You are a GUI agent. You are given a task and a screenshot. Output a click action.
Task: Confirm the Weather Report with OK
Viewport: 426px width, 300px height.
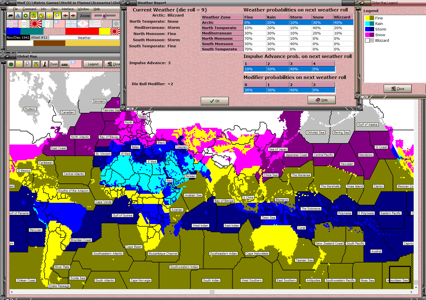[215, 101]
